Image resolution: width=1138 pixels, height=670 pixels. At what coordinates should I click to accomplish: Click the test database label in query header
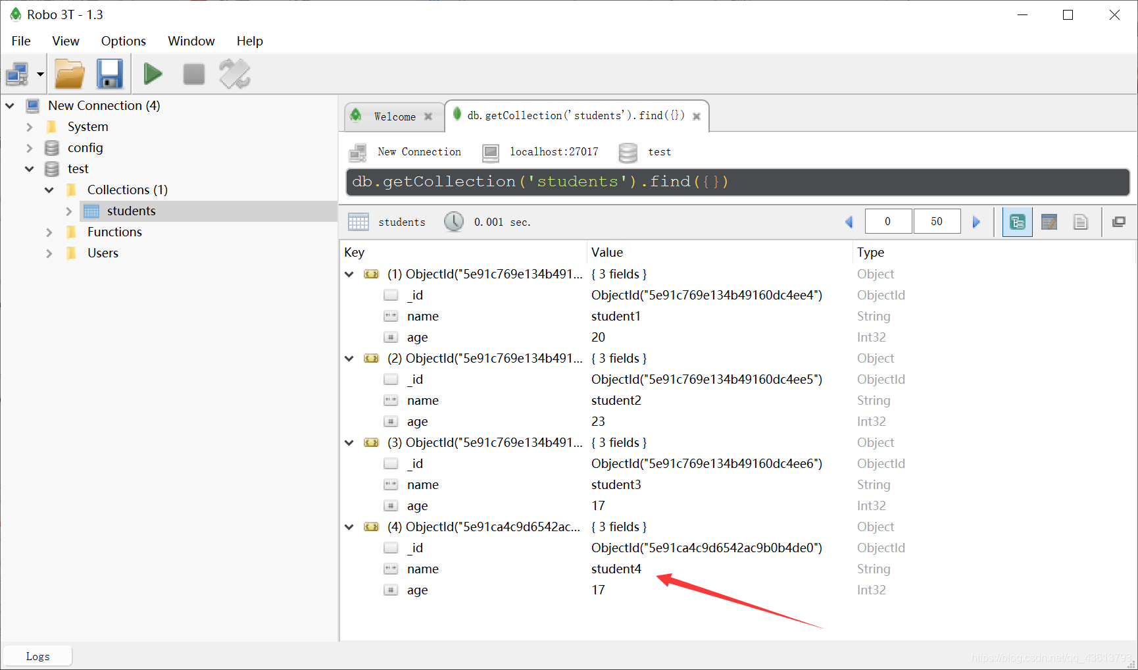click(x=659, y=152)
